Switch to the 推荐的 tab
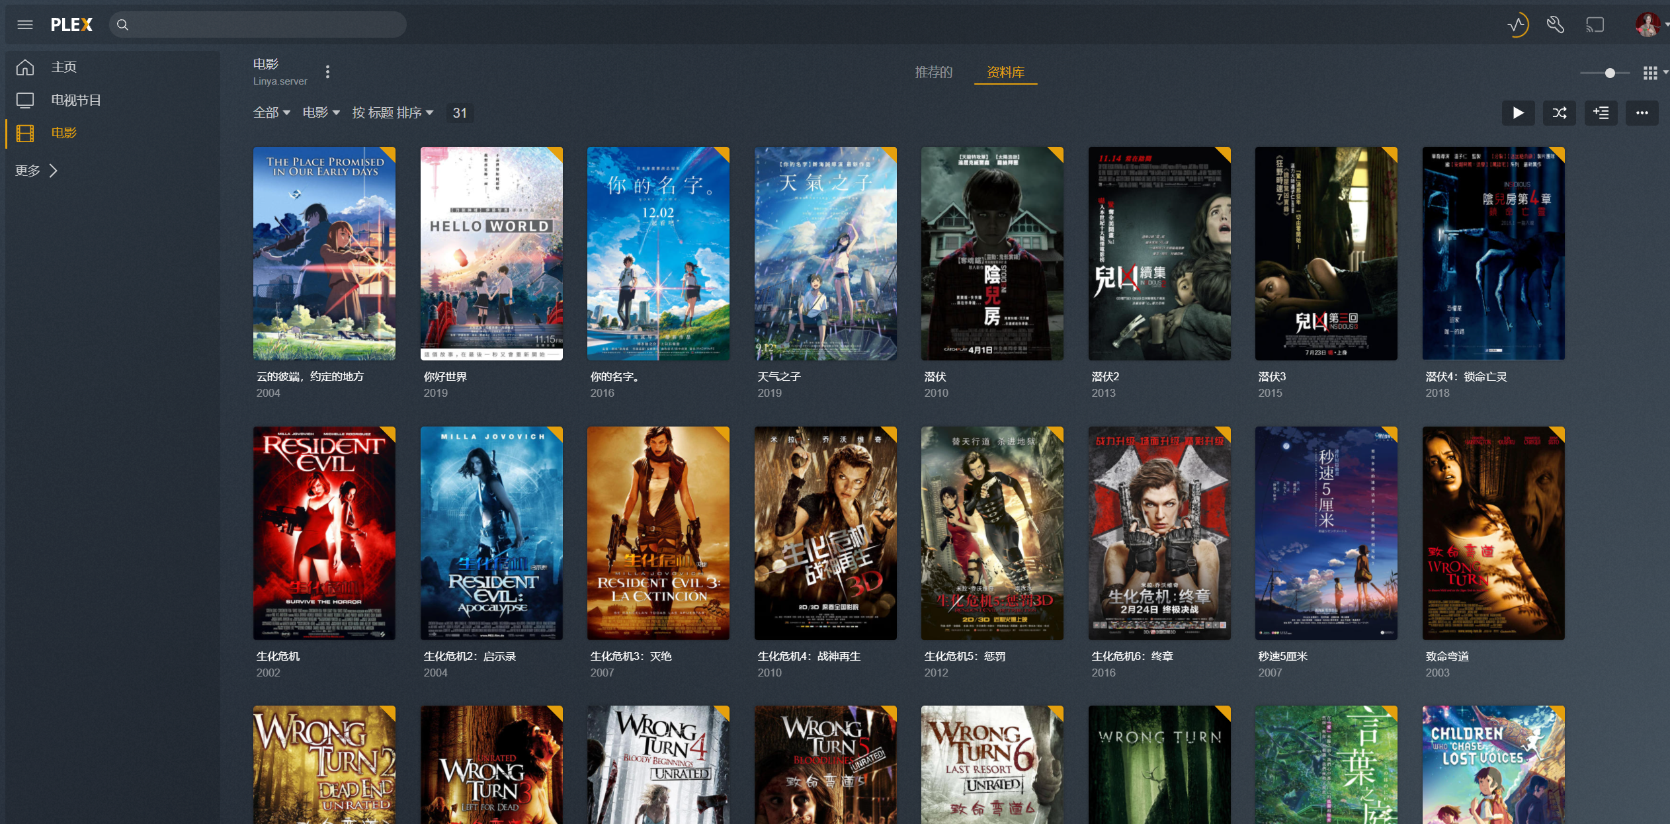This screenshot has width=1670, height=824. click(934, 72)
